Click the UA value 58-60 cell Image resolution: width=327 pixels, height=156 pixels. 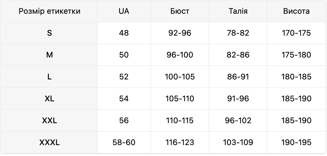(x=124, y=143)
